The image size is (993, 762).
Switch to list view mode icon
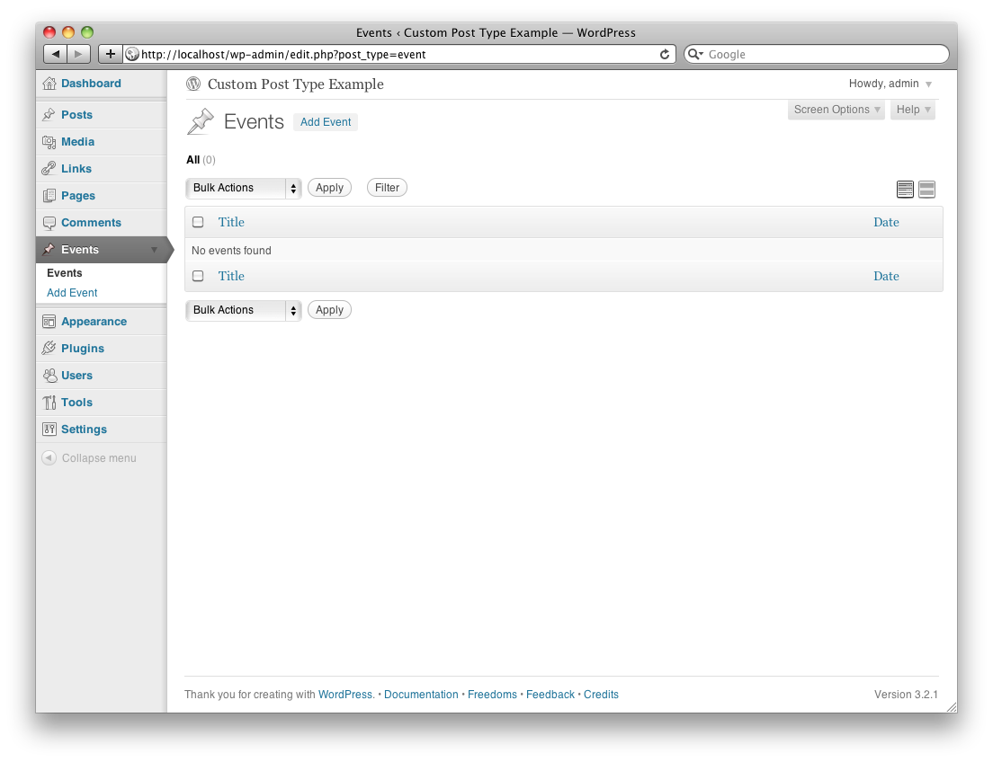[905, 190]
